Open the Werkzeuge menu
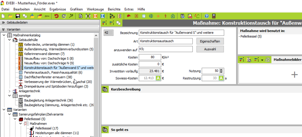This screenshot has width=302, height=137. (x=95, y=9)
